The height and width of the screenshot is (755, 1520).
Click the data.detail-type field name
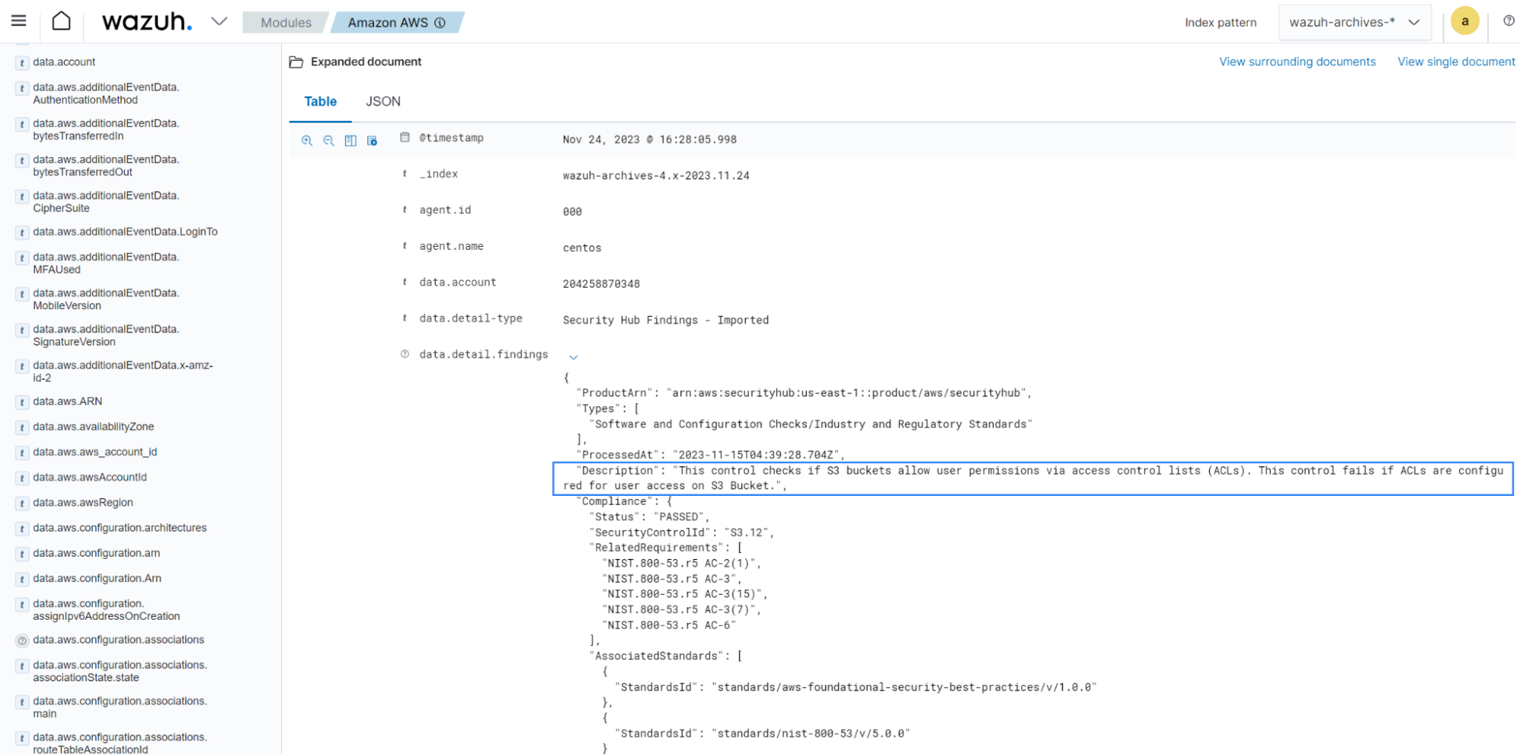(471, 318)
